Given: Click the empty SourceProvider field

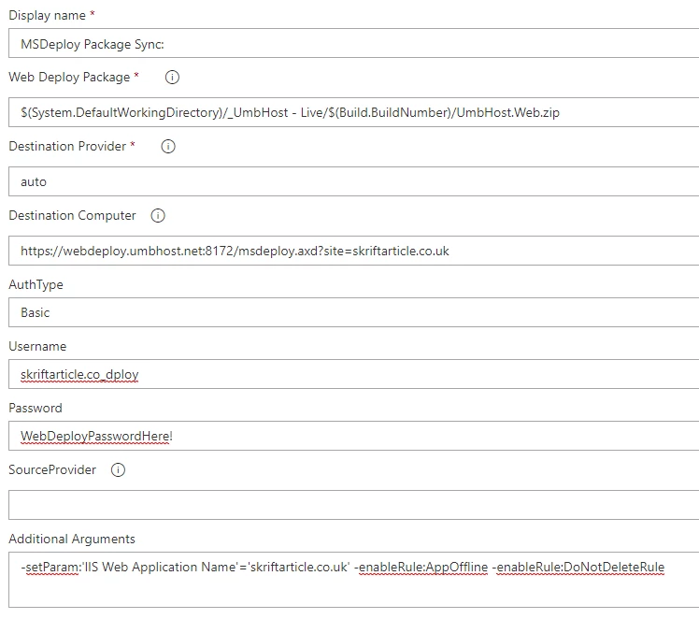Looking at the screenshot, I should 353,505.
